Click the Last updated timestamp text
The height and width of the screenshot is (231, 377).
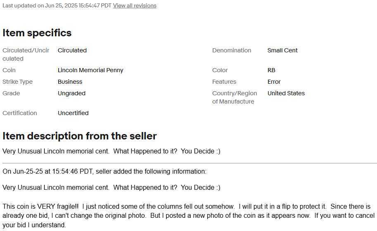57,5
